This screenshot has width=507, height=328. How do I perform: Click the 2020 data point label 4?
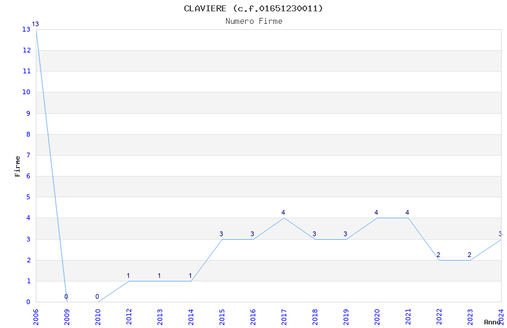pos(376,213)
